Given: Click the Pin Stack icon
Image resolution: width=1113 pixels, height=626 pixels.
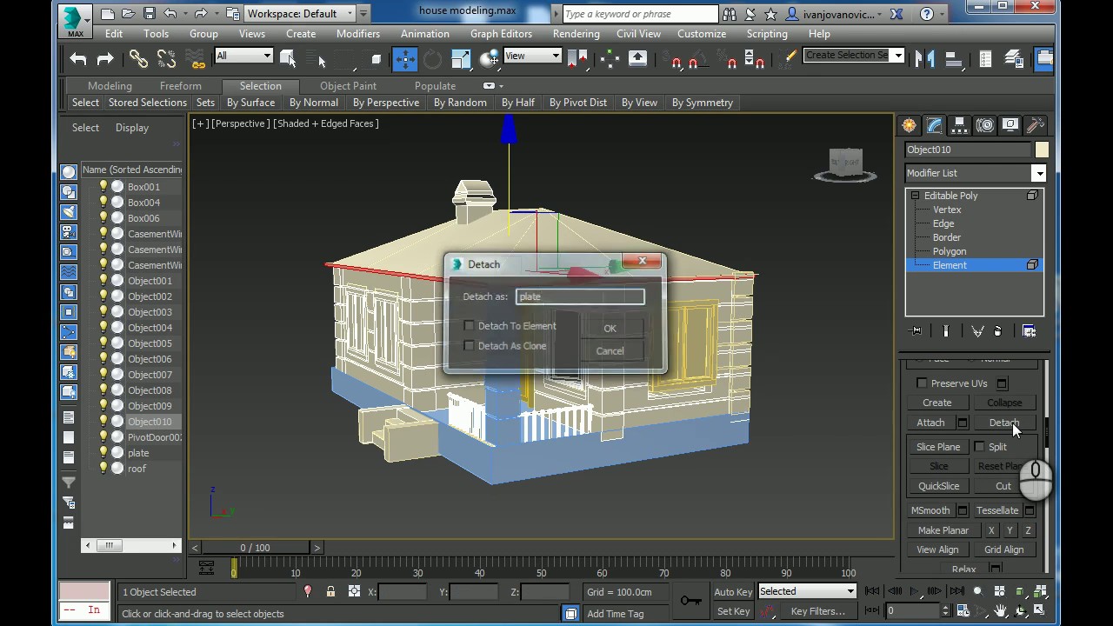Looking at the screenshot, I should point(916,331).
